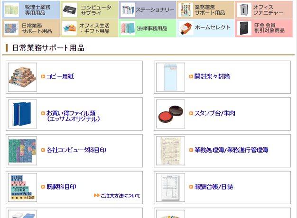Image resolution: width=297 pixels, height=218 pixels.
Task: Click book icon in 業務運営サポート用品 tab
Action: 186,10
